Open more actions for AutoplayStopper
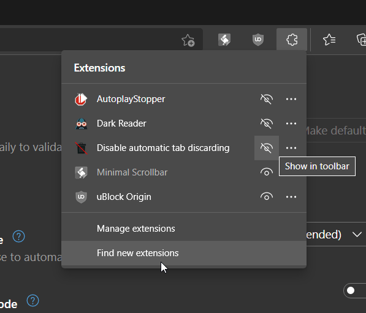The image size is (366, 313). pyautogui.click(x=291, y=99)
